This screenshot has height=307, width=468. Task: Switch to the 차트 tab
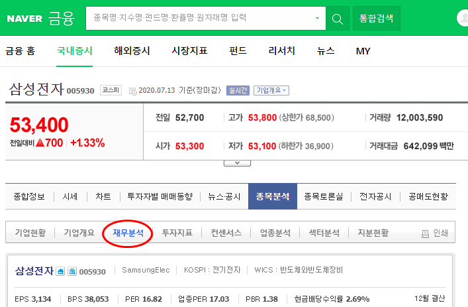(103, 196)
